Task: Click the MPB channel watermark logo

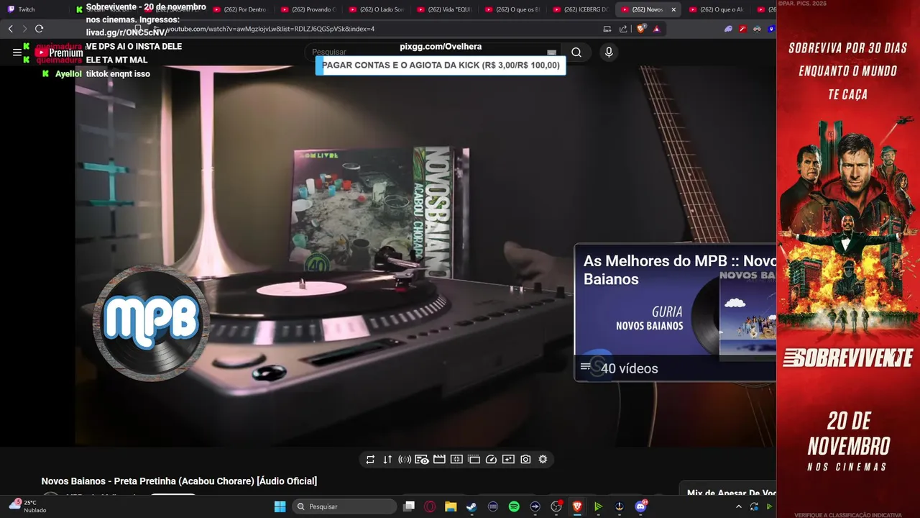Action: [151, 322]
